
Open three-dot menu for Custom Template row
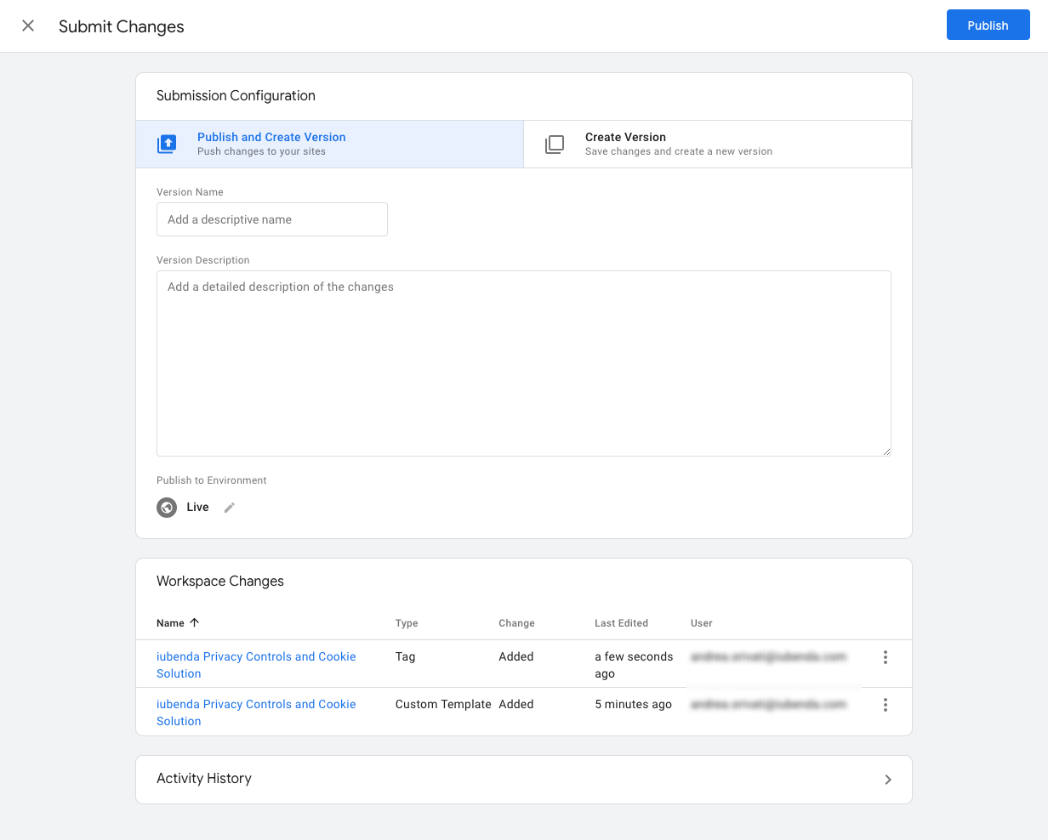point(886,705)
